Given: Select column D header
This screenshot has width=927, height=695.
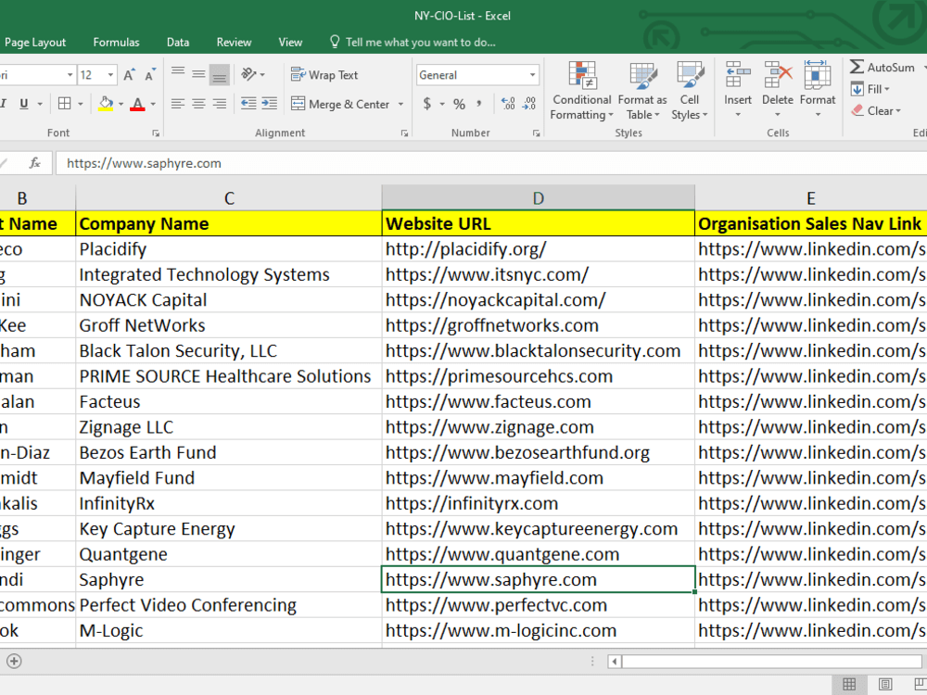Looking at the screenshot, I should 538,198.
